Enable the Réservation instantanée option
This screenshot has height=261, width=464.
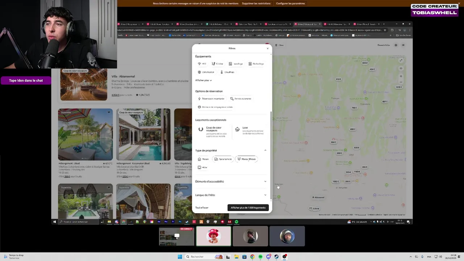coord(211,99)
